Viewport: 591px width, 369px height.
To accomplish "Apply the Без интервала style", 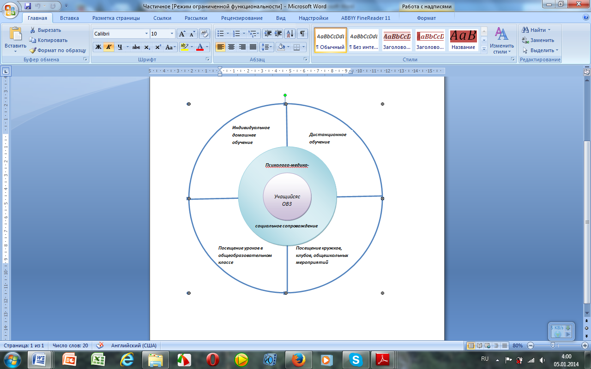I will (363, 40).
